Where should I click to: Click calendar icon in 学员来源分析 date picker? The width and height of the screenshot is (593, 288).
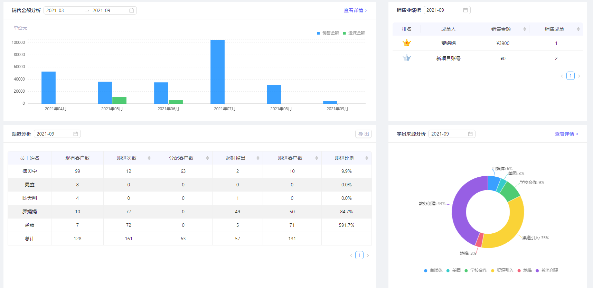pos(470,134)
